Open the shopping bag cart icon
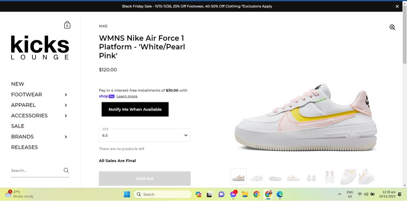Image resolution: width=407 pixels, height=201 pixels. coord(67,25)
